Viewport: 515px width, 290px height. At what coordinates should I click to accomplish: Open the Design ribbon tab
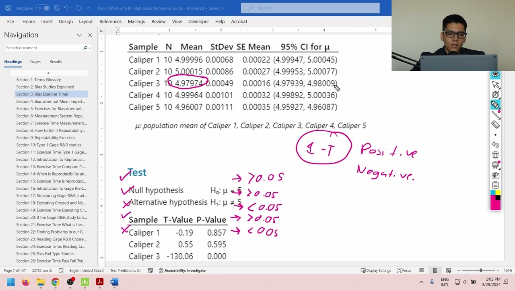(66, 21)
